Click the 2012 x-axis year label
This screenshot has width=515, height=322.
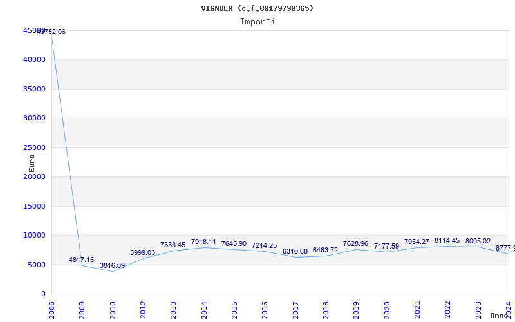coord(143,310)
